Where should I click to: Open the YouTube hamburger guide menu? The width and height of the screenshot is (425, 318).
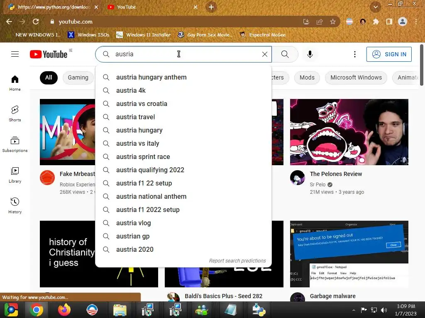pos(15,54)
